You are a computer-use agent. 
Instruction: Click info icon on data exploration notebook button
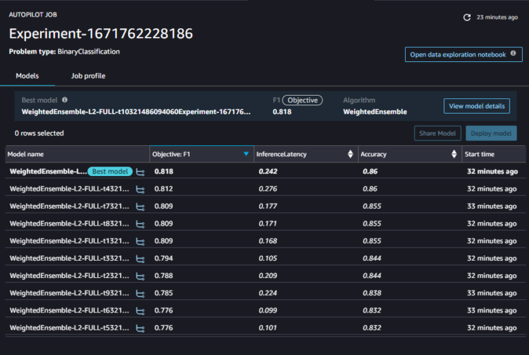(x=513, y=54)
